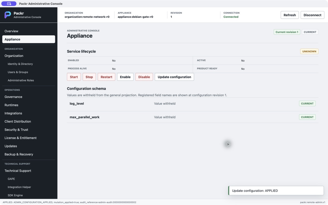The height and width of the screenshot is (205, 328).
Task: Open Users & Groups
Action: click(29, 72)
